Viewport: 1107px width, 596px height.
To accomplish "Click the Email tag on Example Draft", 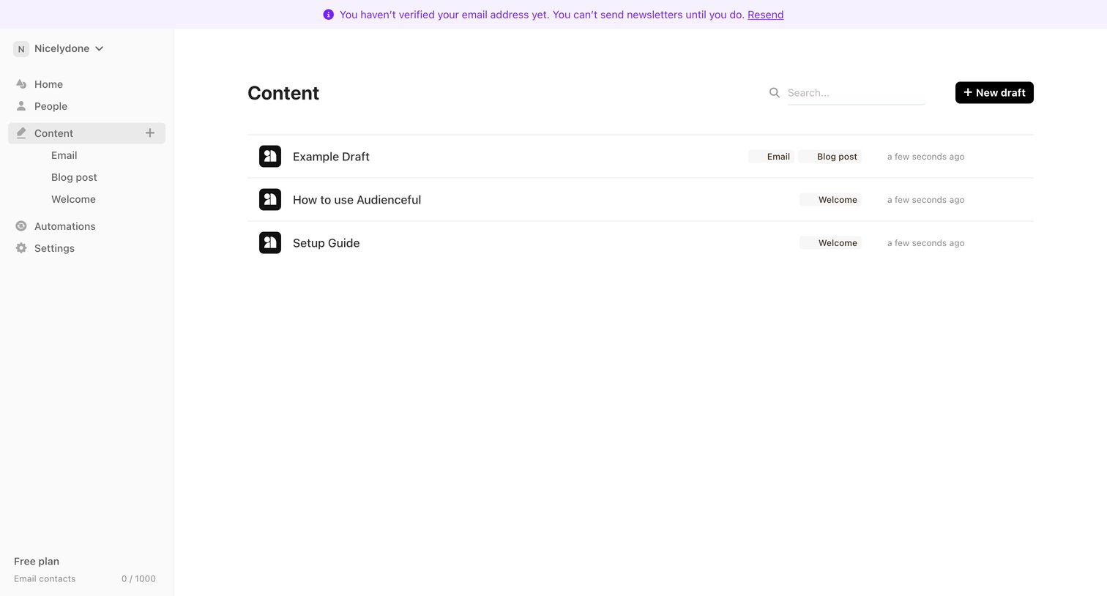I will coord(771,157).
